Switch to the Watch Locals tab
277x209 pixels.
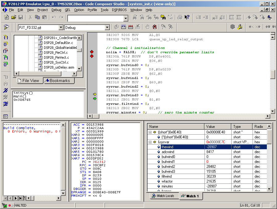[x=164, y=196]
